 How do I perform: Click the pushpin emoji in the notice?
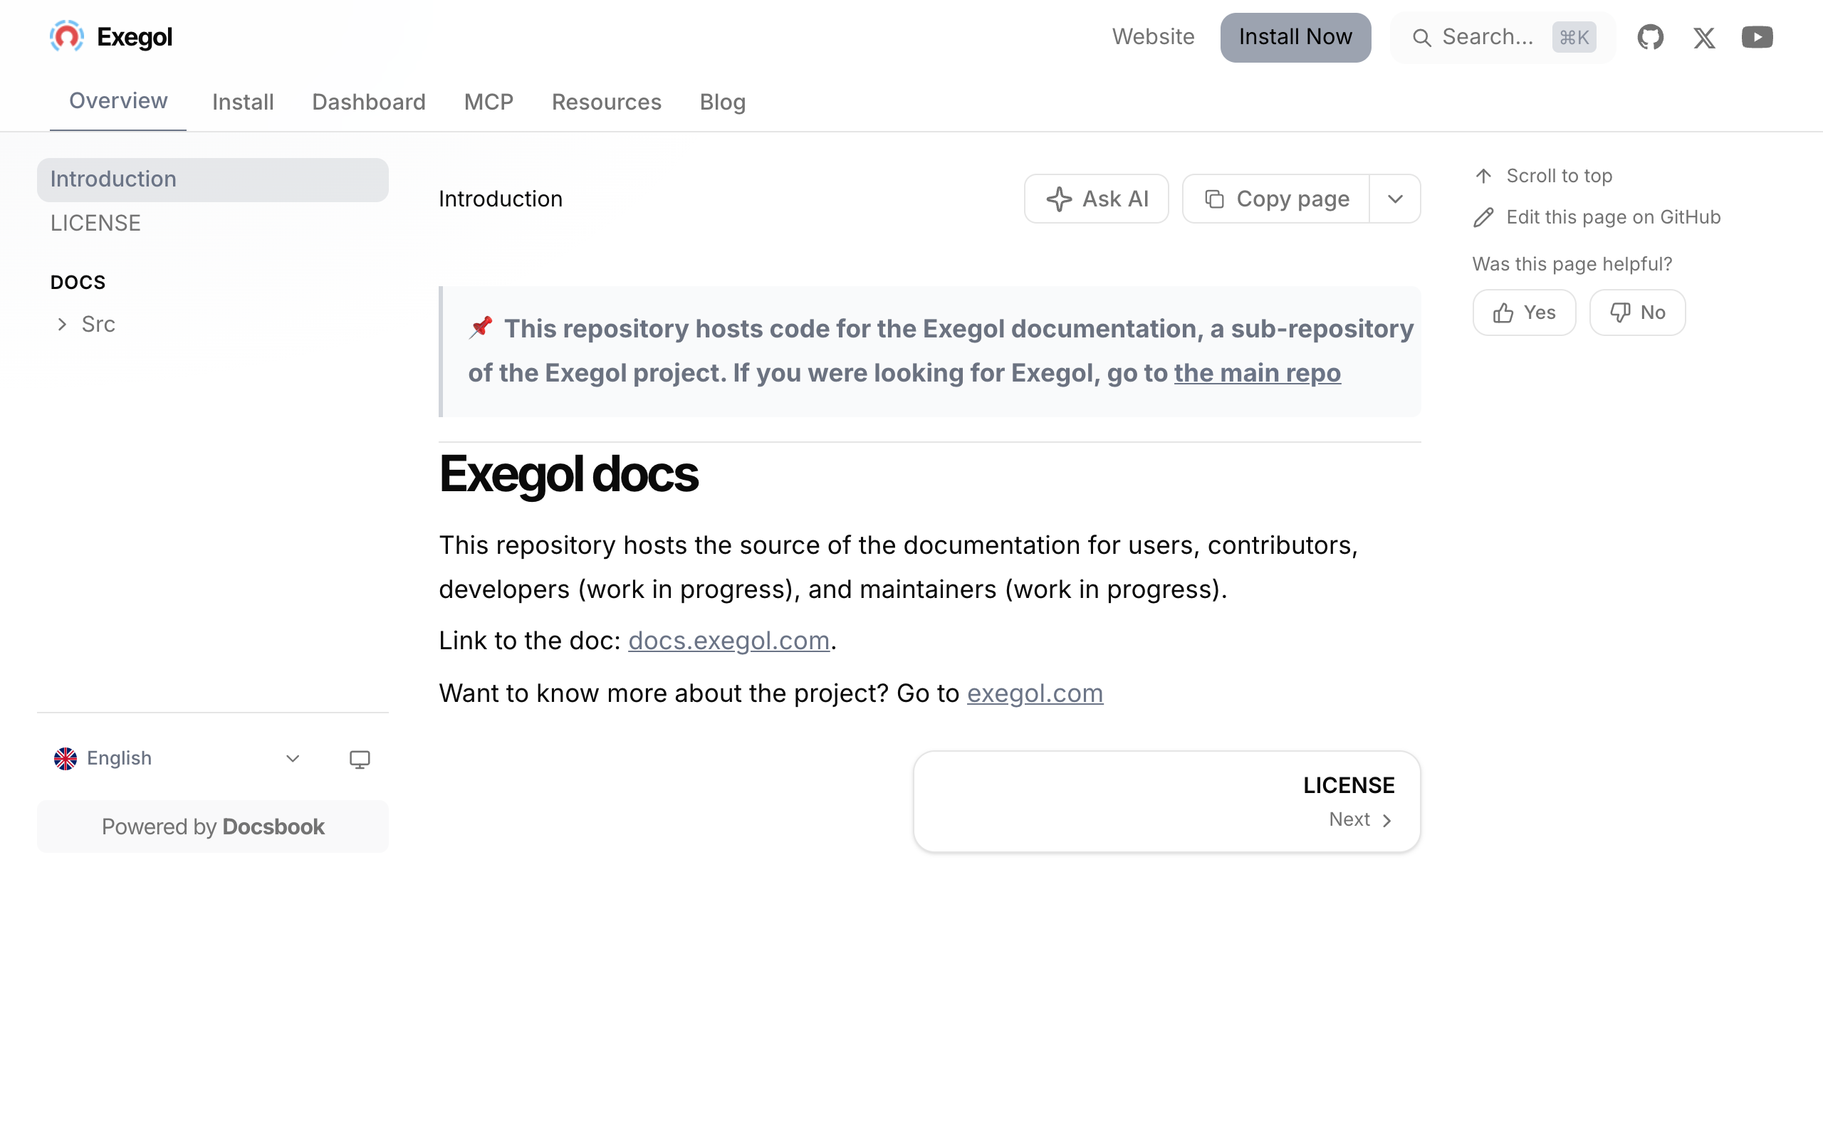(x=481, y=327)
